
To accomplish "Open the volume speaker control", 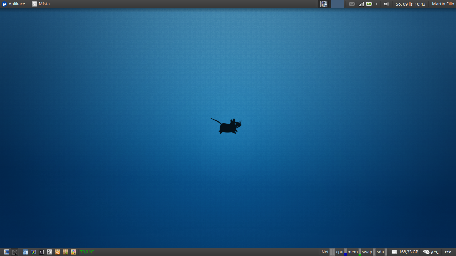I will point(386,4).
